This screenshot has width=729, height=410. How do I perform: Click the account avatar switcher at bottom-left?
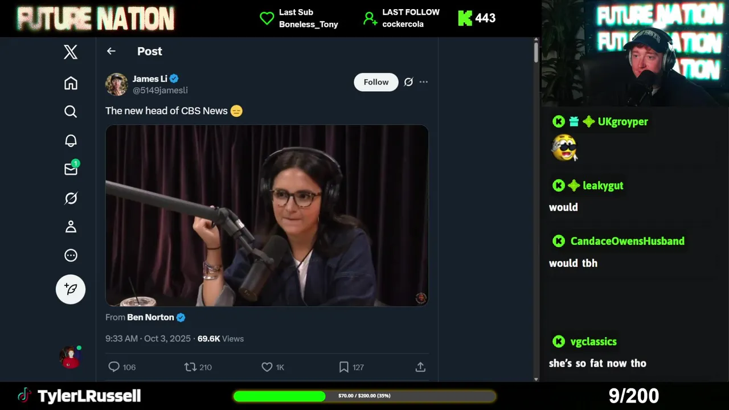[x=71, y=357]
